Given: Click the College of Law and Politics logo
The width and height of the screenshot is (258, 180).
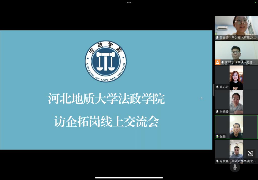Looking at the screenshot, I should click(106, 61).
